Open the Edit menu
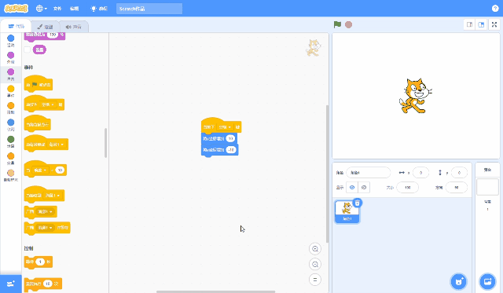Viewport: 503px width, 293px height. pyautogui.click(x=74, y=9)
